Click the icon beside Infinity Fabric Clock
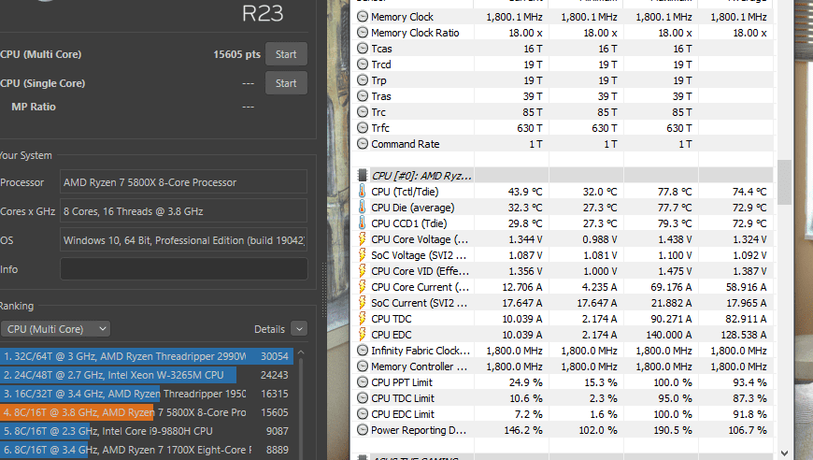Screen dimensions: 813x460 tap(363, 351)
